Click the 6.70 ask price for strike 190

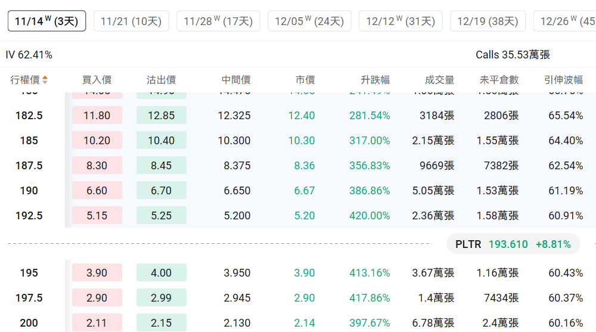click(x=161, y=191)
